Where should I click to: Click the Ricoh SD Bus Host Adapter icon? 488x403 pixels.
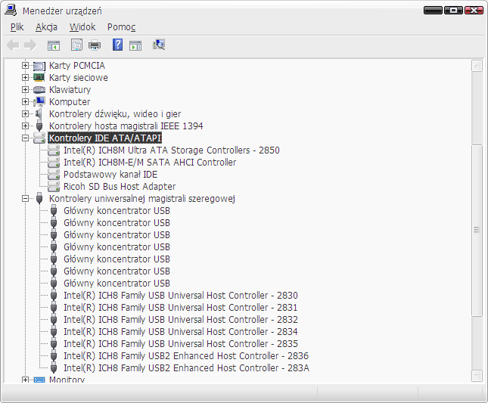[54, 187]
